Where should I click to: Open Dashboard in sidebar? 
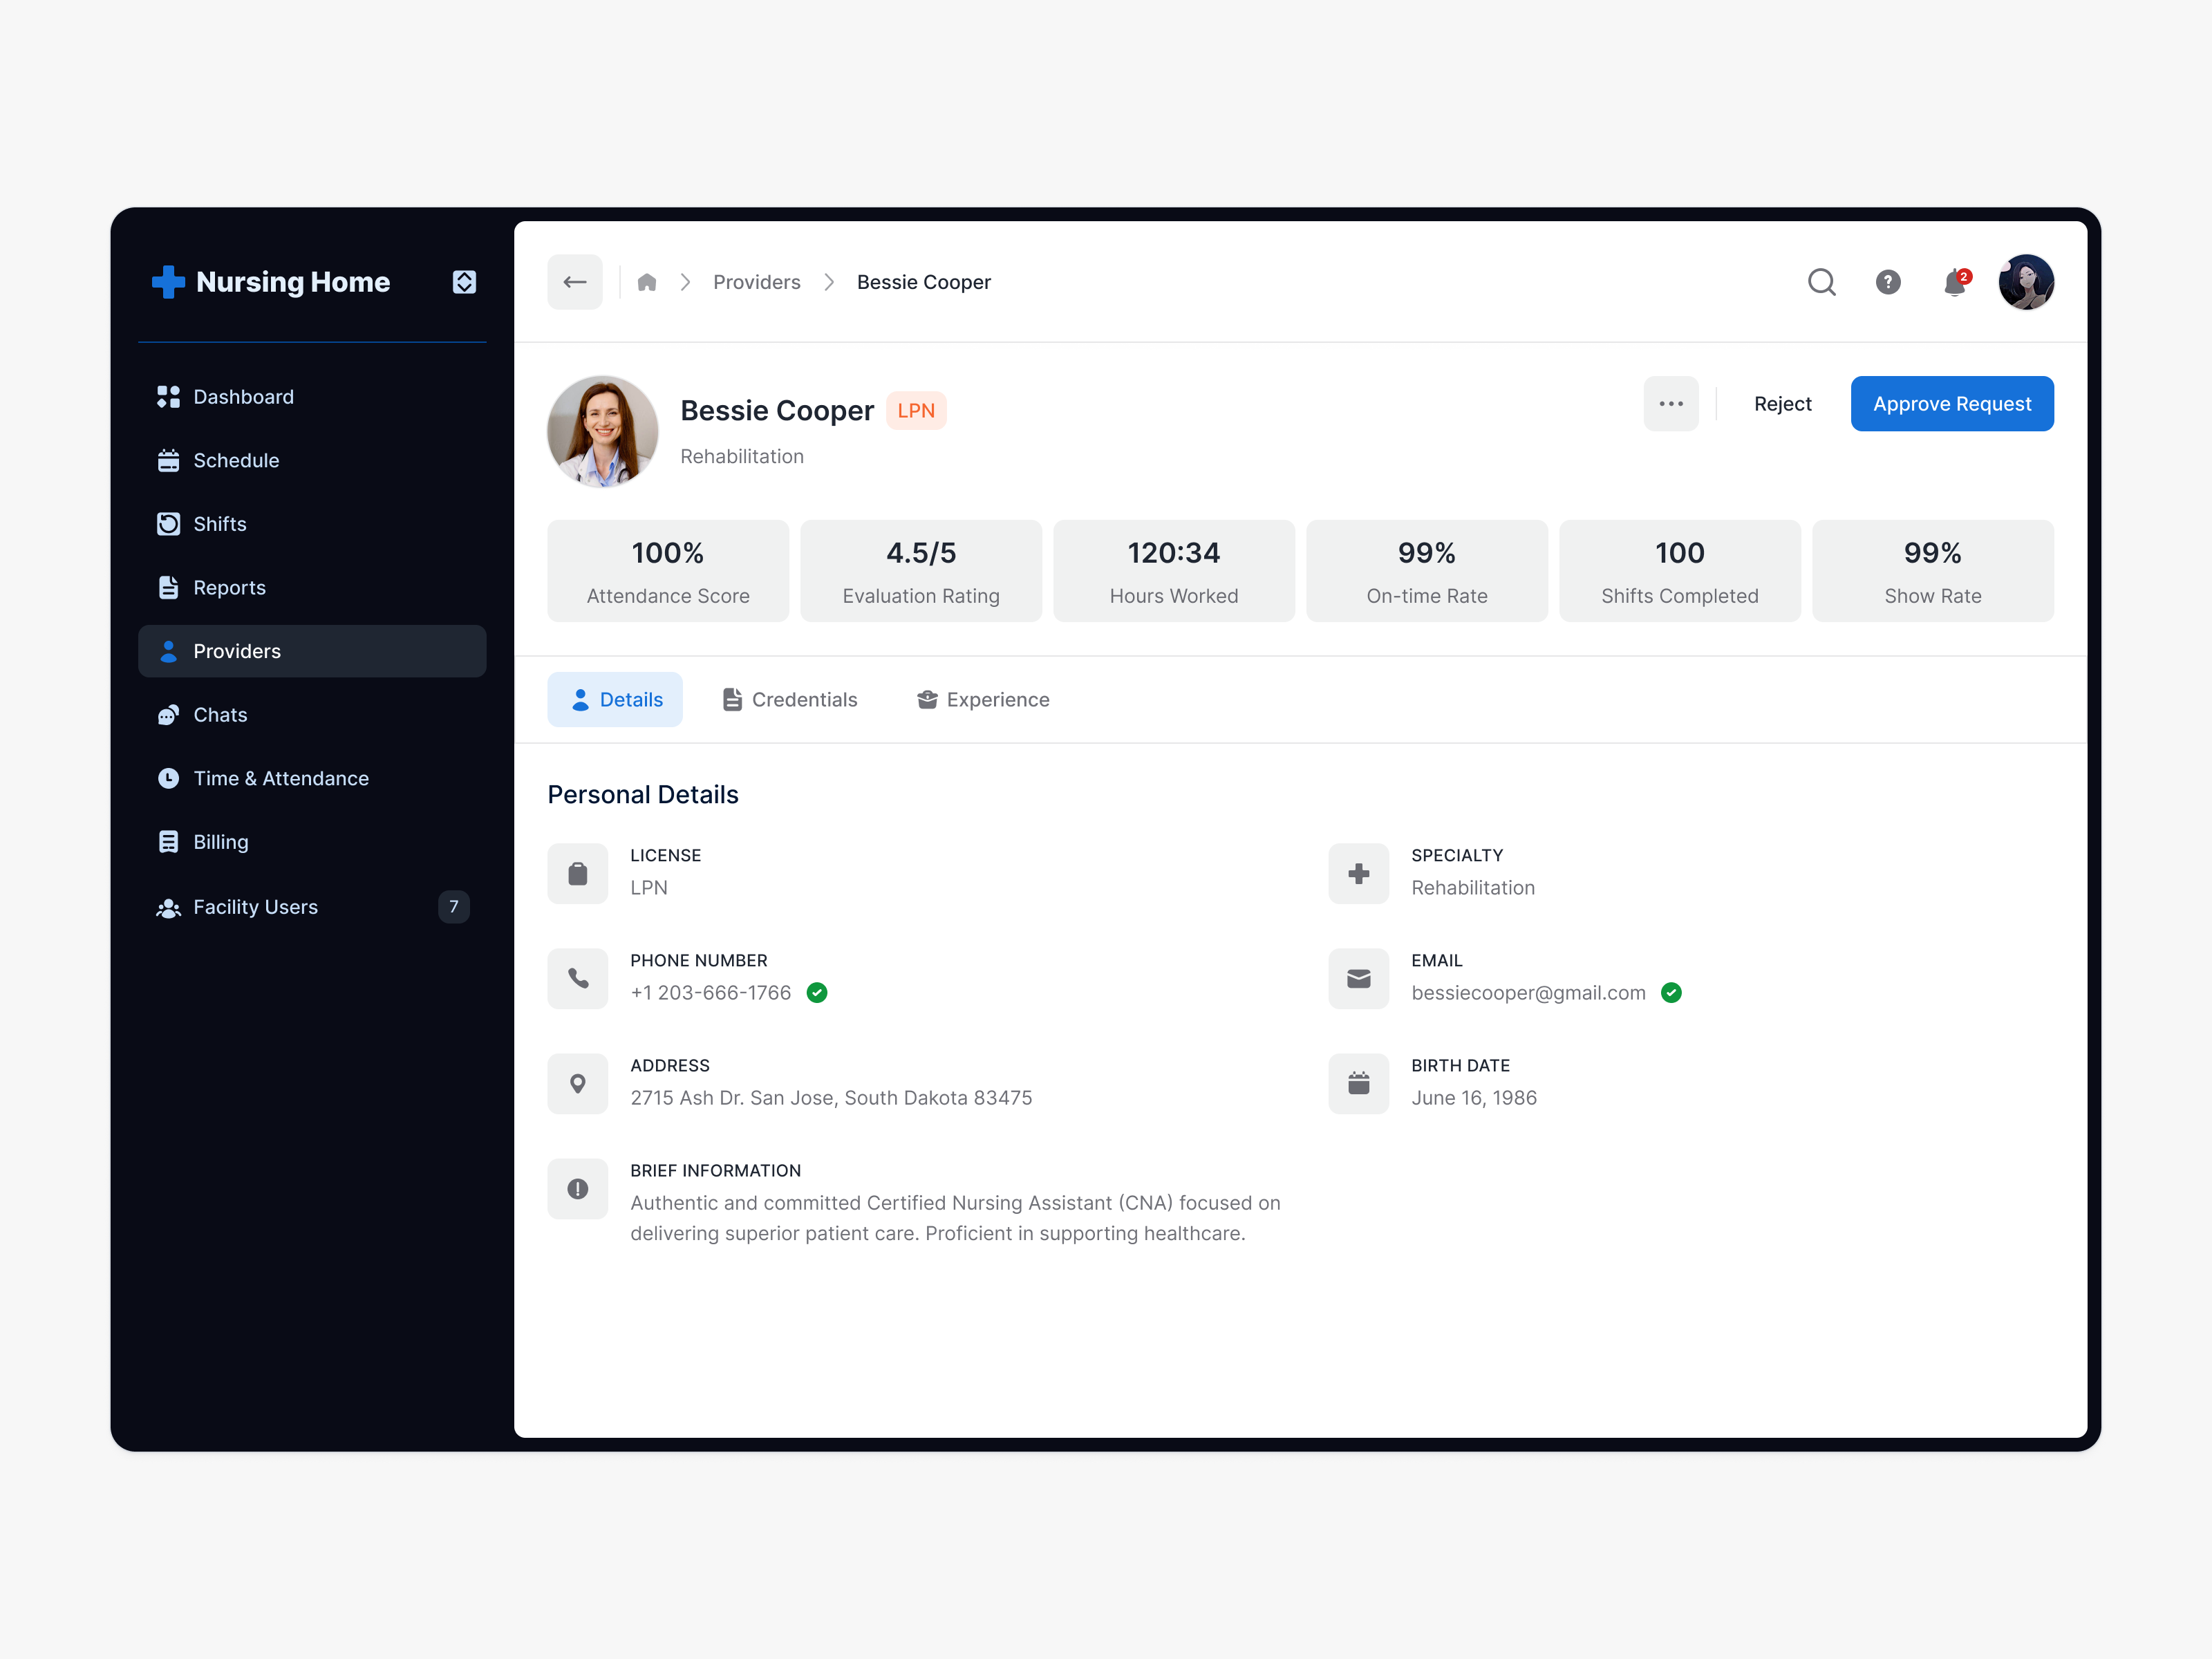tap(312, 397)
